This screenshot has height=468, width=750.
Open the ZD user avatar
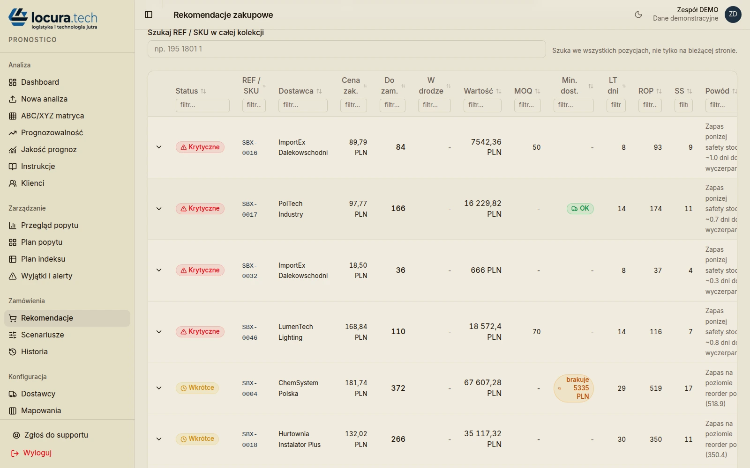(x=733, y=15)
